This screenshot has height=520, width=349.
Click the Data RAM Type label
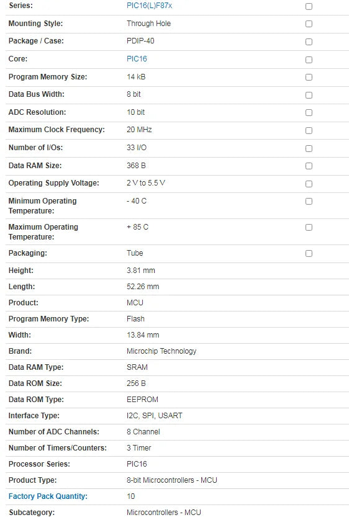(x=36, y=367)
